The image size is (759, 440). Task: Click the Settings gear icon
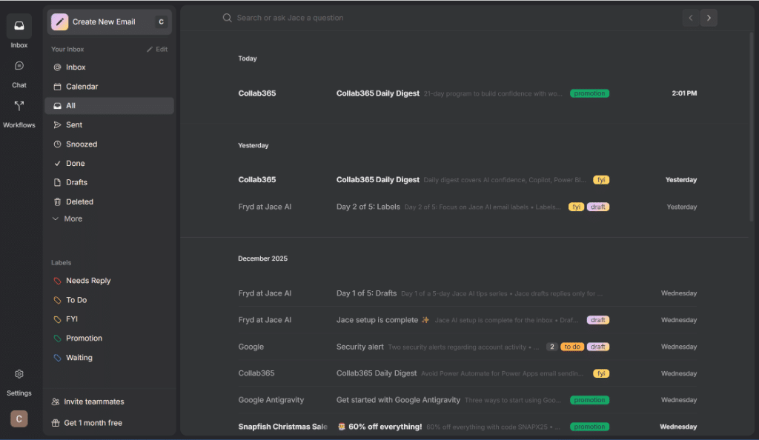click(19, 375)
